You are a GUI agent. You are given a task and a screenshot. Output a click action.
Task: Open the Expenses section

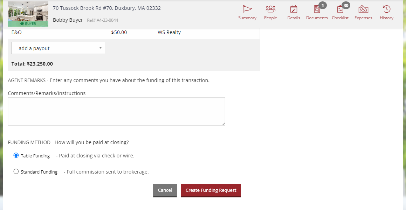(363, 12)
